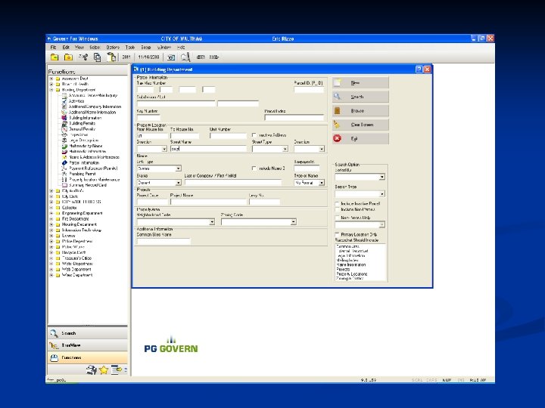Toggle the Include Name 3 checkbox

(254, 168)
